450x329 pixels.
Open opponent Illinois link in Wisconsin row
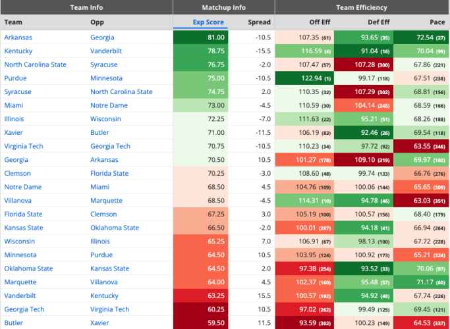point(100,241)
